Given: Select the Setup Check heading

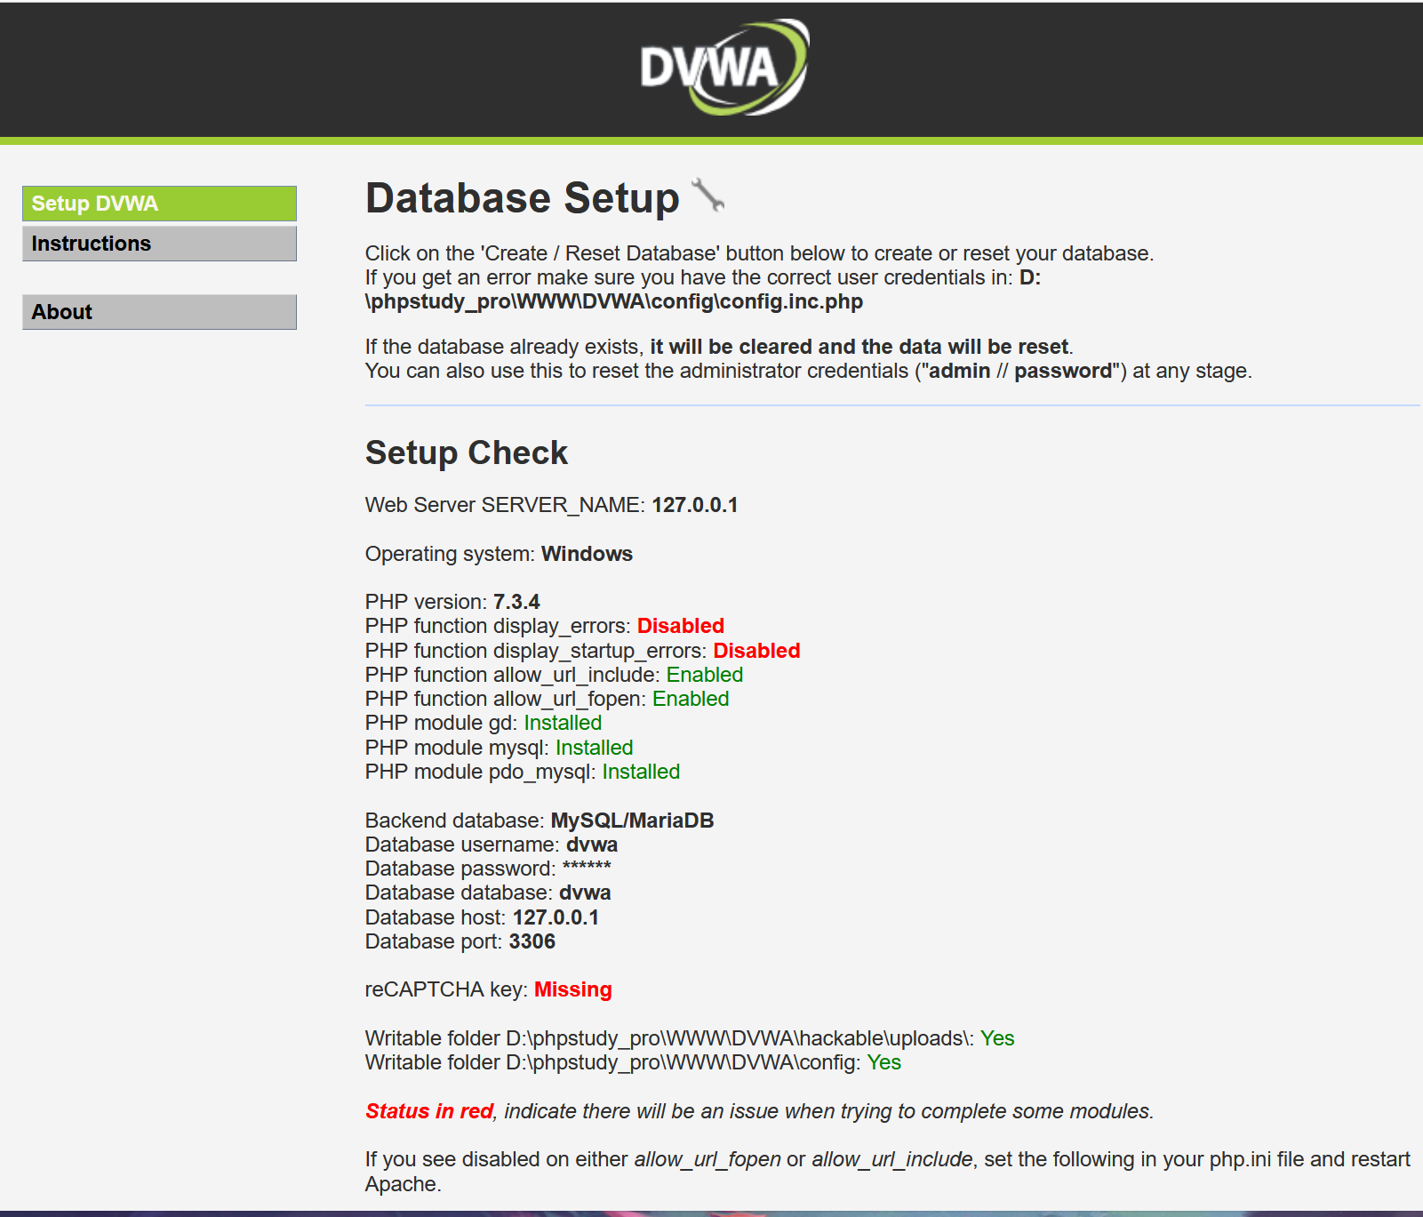Looking at the screenshot, I should tap(467, 452).
